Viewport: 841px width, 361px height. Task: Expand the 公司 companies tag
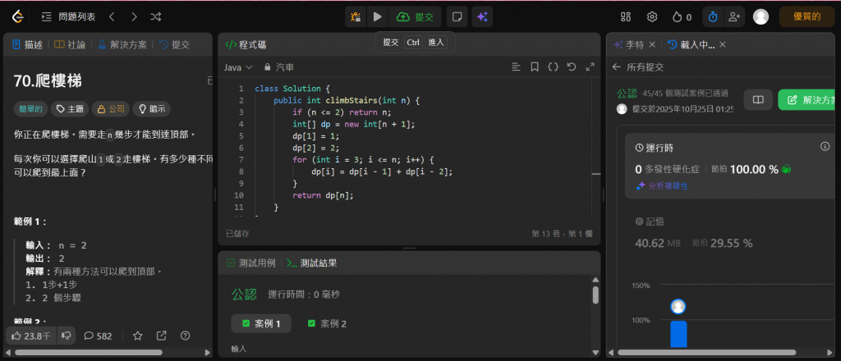click(111, 109)
